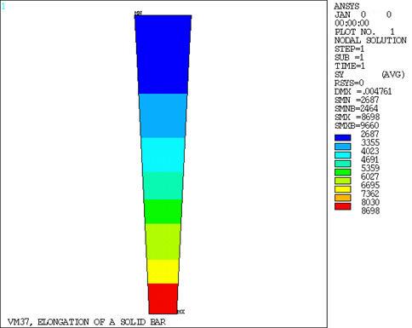Click the 'STEP=1' text
412x328 pixels.
[349, 49]
